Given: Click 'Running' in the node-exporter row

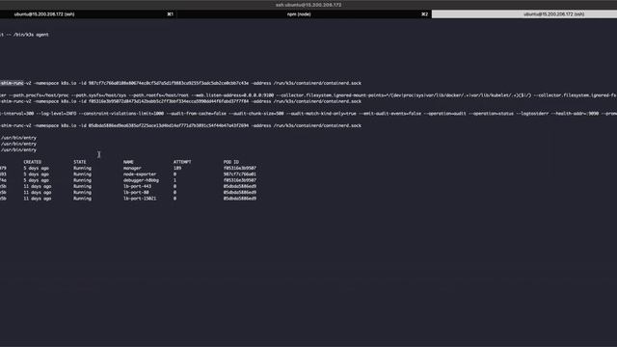Looking at the screenshot, I should [82, 174].
